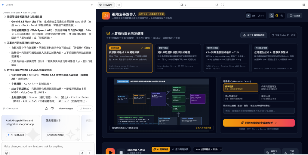Click the 已選取 checkmark label
Image resolution: width=308 pixels, height=155 pixels.
(145, 48)
